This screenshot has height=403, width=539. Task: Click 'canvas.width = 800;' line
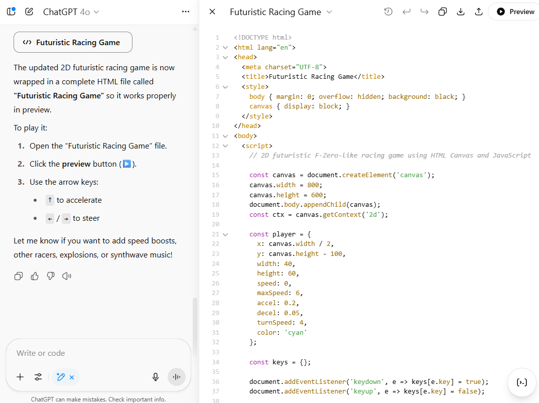click(x=286, y=185)
